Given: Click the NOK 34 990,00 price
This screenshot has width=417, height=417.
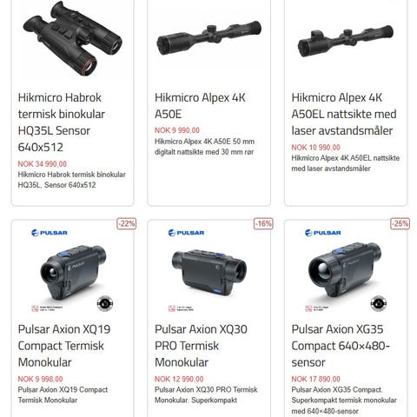Looking at the screenshot, I should pyautogui.click(x=43, y=164).
